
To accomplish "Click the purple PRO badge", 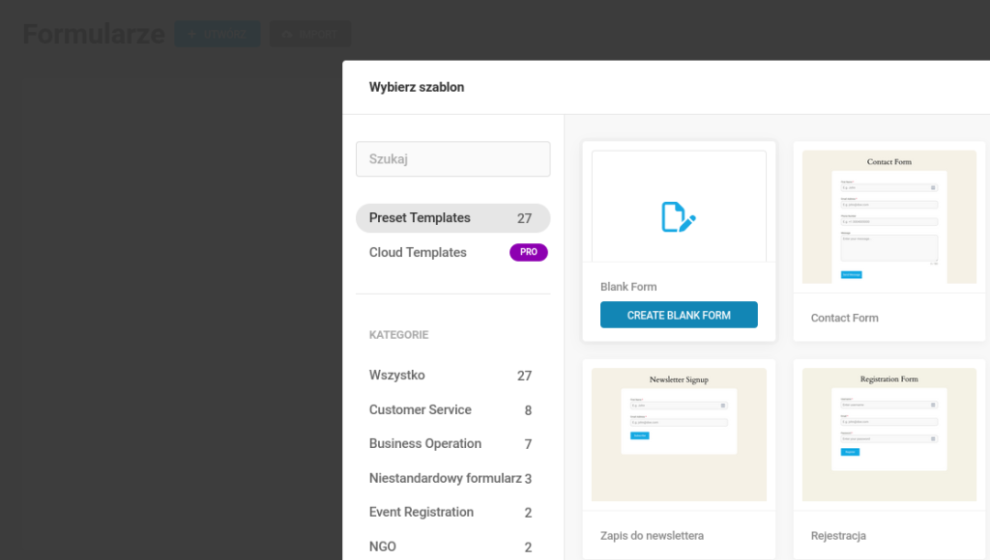I will point(529,252).
